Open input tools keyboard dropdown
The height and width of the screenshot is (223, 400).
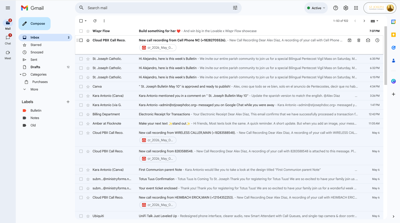(x=374, y=21)
